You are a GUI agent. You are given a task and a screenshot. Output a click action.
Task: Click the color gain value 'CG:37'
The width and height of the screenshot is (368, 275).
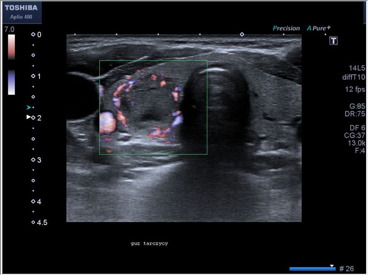tap(354, 135)
